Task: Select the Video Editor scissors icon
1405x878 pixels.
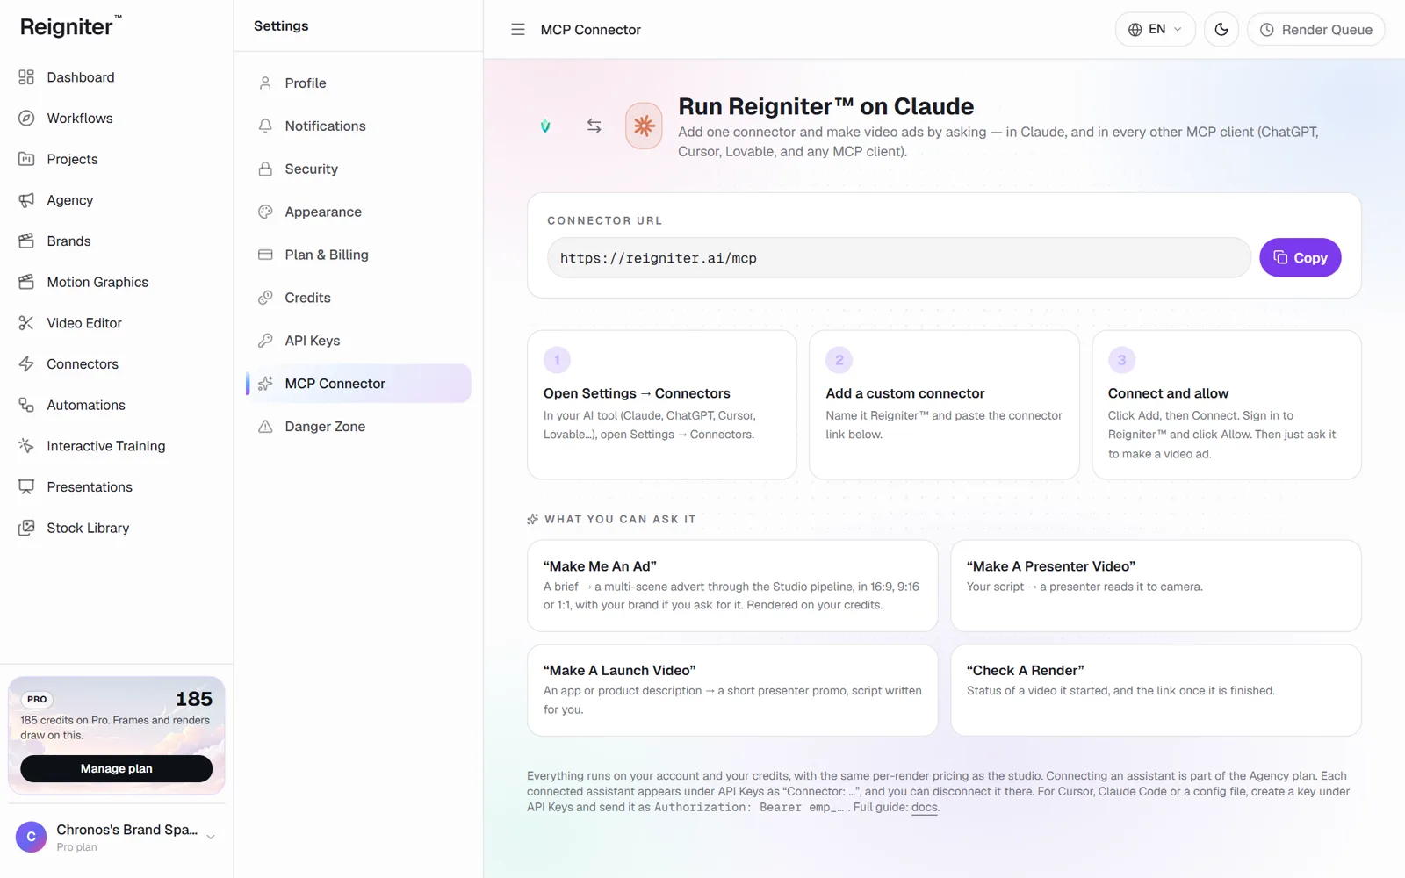Action: point(26,323)
